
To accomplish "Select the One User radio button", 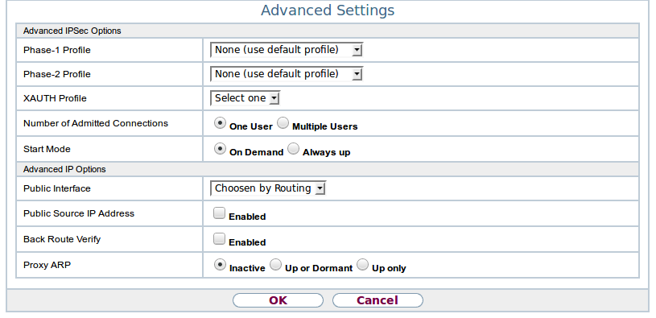I will coord(220,123).
